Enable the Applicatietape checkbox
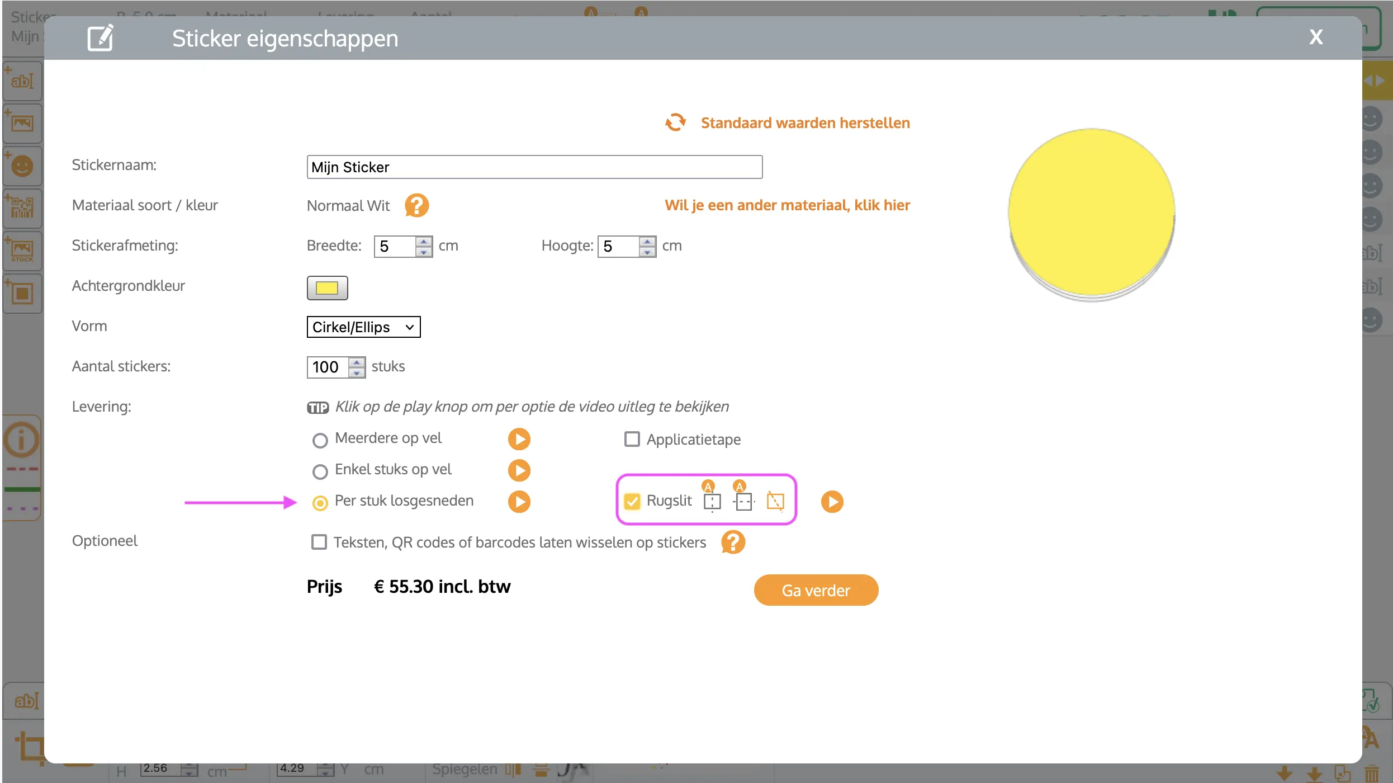The height and width of the screenshot is (783, 1393). (x=632, y=439)
